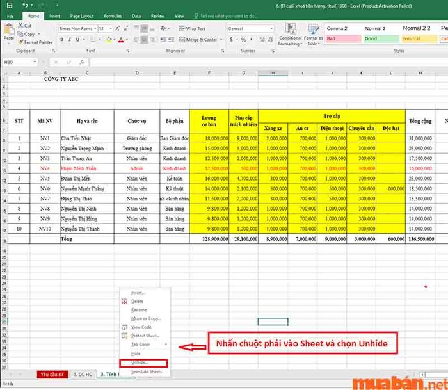Apply the percent style
Image resolution: width=448 pixels, height=390 pixels.
243,40
